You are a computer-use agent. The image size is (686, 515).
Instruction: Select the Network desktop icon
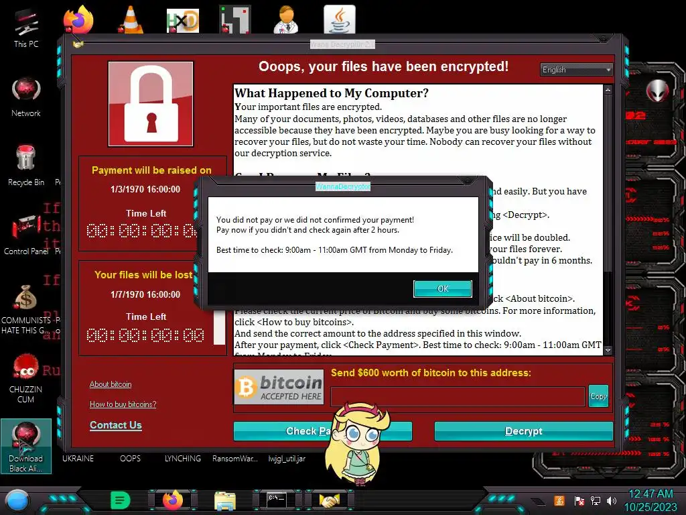click(26, 97)
